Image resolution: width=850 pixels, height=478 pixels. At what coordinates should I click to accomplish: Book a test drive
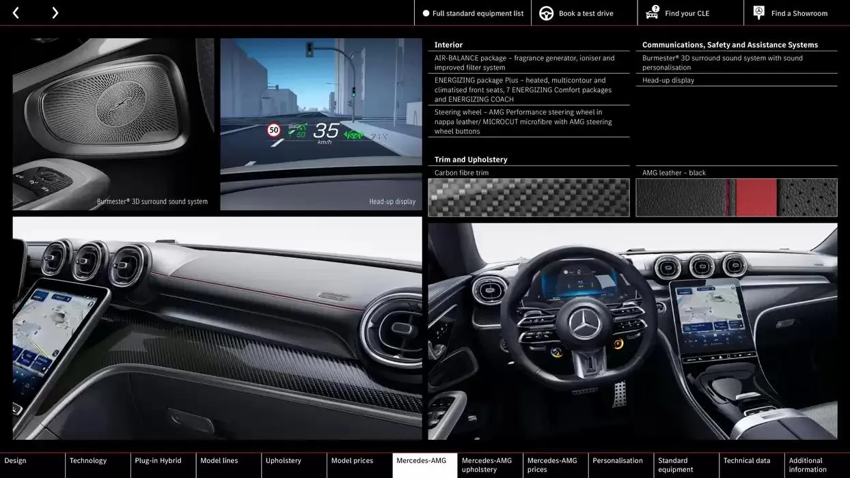click(x=584, y=12)
